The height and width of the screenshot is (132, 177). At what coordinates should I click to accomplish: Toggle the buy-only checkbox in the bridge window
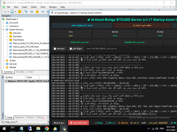(x=107, y=123)
